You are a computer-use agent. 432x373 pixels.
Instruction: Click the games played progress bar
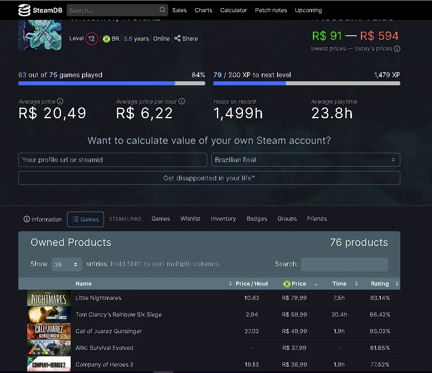click(112, 83)
